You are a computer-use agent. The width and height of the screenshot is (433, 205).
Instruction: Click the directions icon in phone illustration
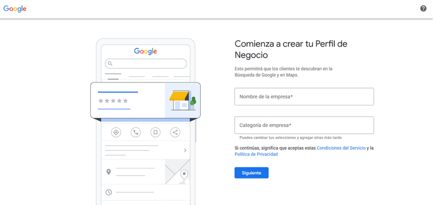[116, 132]
